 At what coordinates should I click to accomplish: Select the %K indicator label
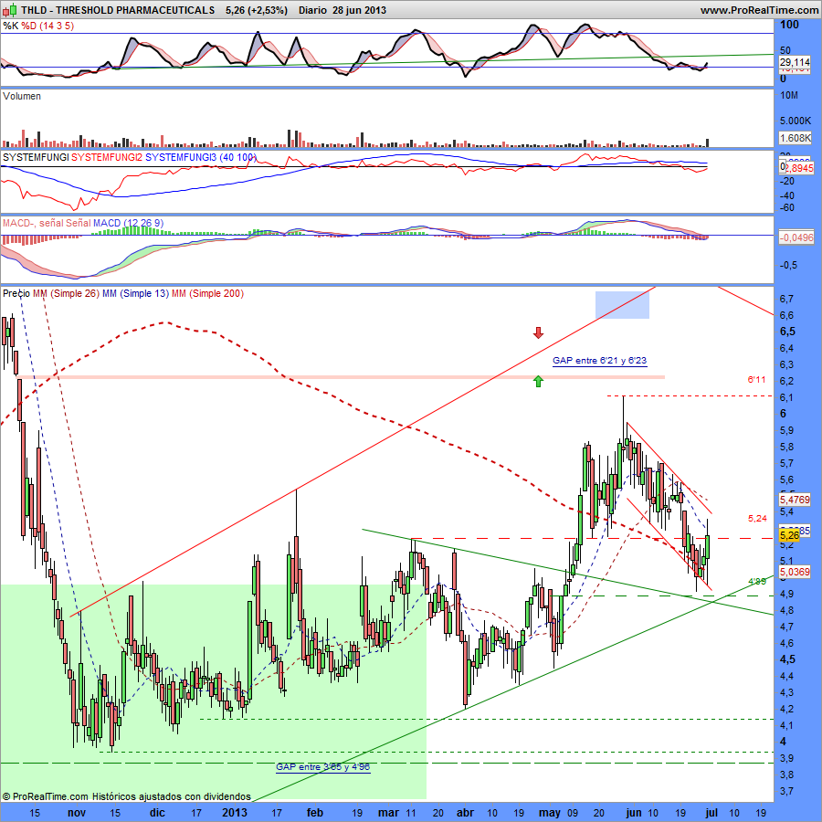10,26
